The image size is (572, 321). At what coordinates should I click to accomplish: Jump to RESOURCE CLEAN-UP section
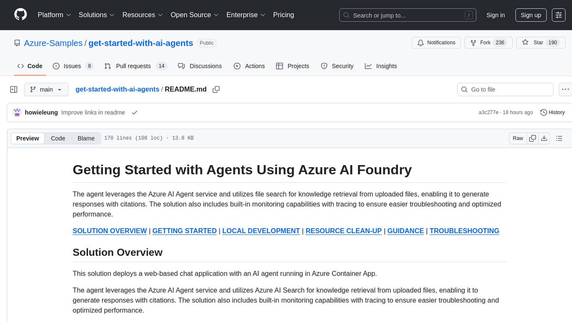point(344,231)
